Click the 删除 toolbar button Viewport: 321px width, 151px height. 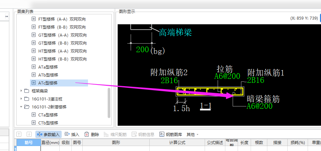[92, 134]
